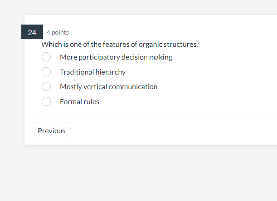Choose the 'Traditional hierarchy' radio option
Screen dimensions: 277x201
coord(46,72)
